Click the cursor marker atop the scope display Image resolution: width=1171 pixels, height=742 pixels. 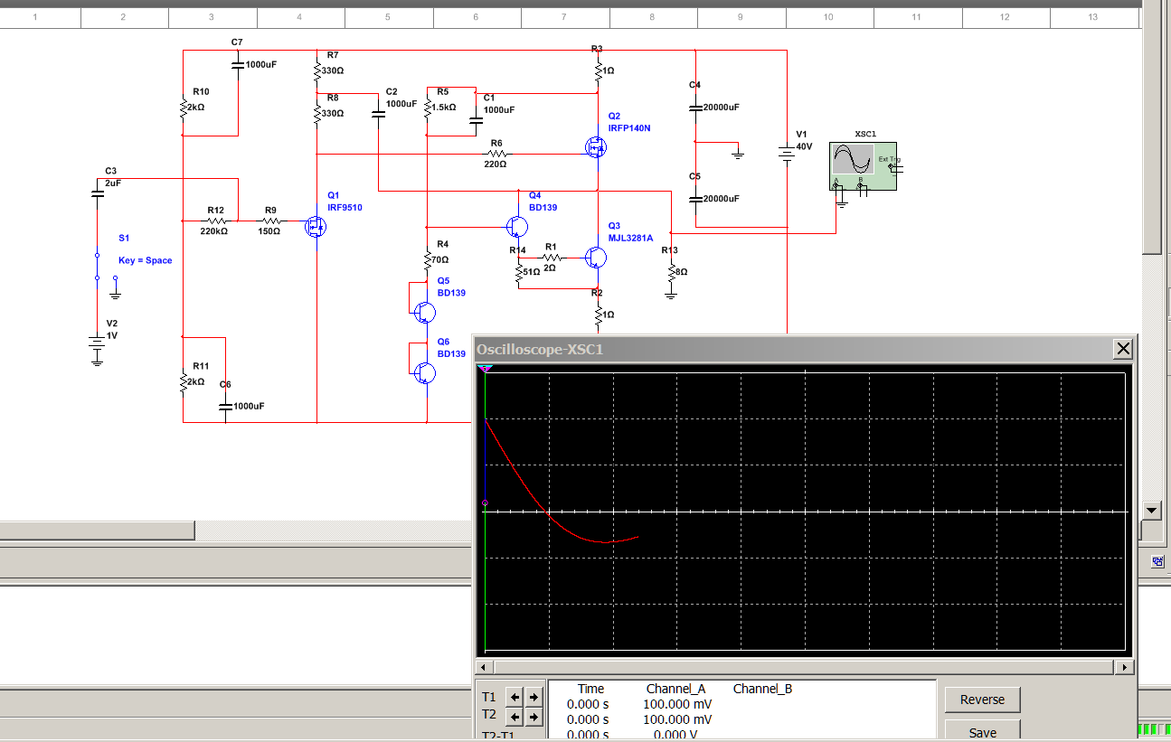[485, 369]
